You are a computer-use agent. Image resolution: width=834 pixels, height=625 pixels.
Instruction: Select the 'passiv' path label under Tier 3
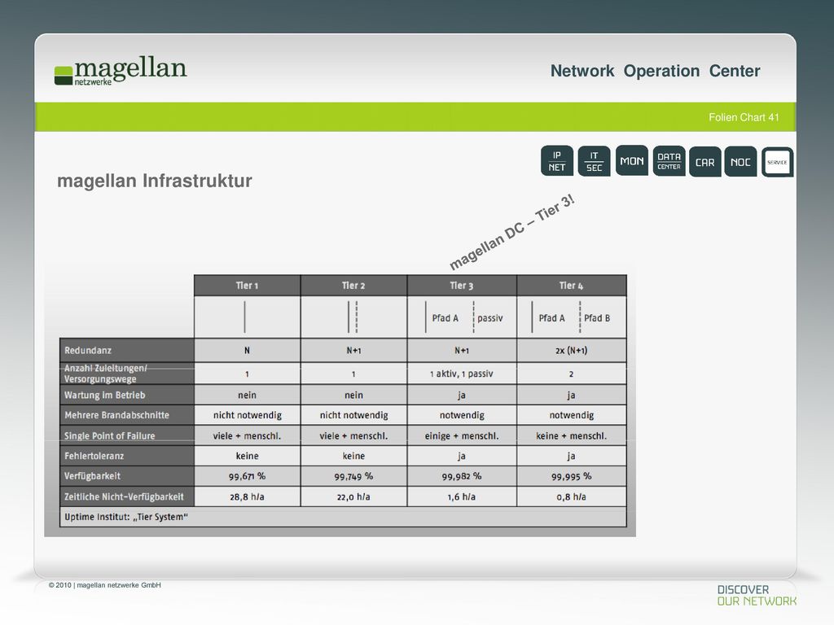489,318
